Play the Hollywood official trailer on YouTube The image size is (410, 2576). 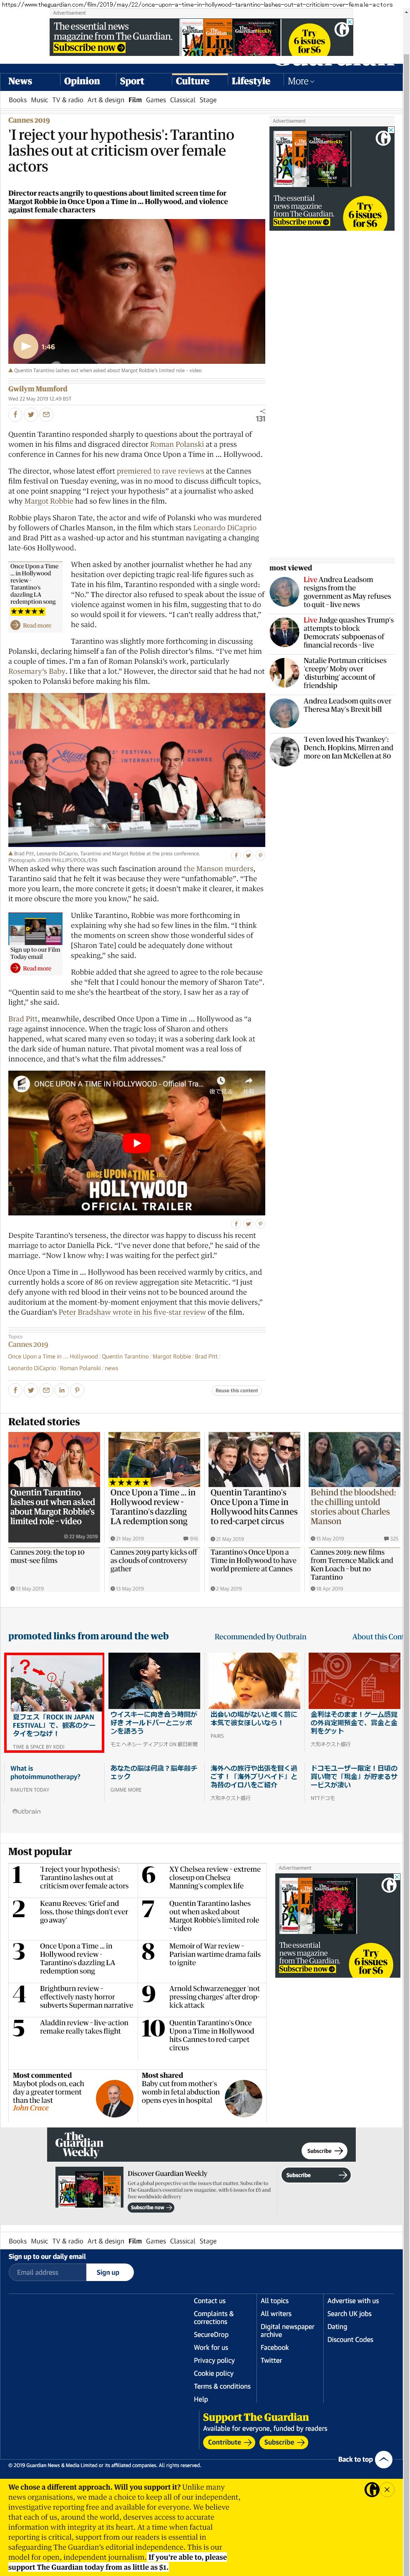click(137, 1142)
